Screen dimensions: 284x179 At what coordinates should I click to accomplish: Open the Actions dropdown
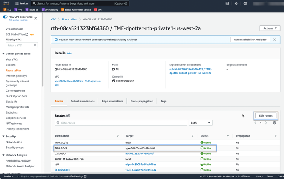(x=270, y=28)
